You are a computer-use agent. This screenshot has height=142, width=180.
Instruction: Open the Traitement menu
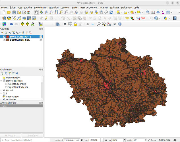point(127,8)
